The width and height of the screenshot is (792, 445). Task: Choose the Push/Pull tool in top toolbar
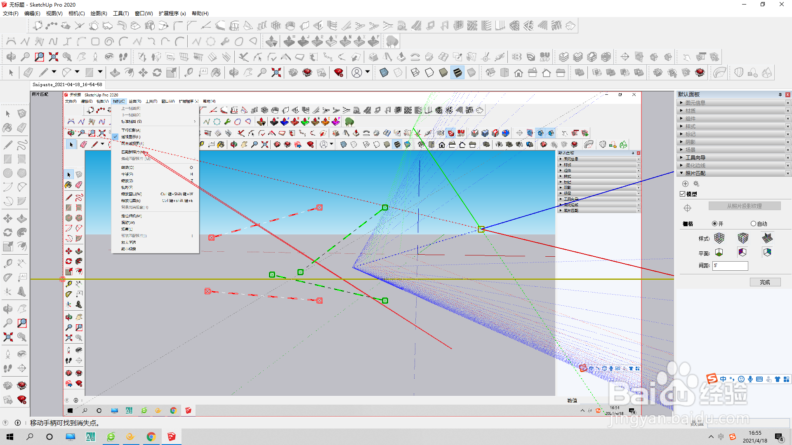115,73
